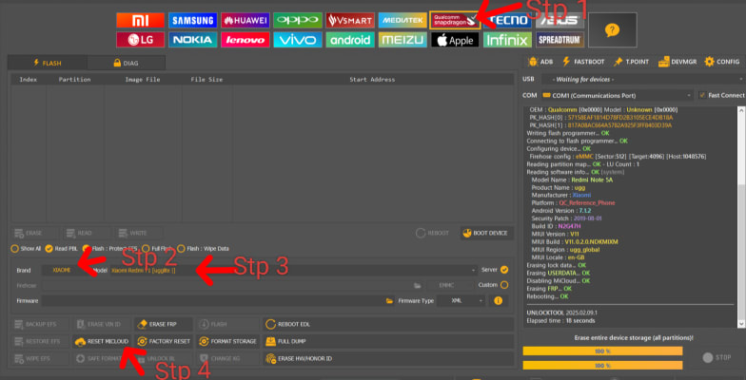This screenshot has height=380, width=746.
Task: Click the firmware info icon
Action: (499, 300)
